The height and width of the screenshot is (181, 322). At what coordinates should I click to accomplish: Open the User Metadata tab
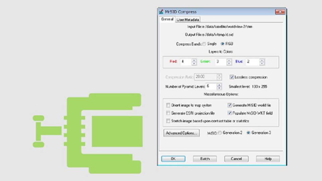[x=188, y=20]
